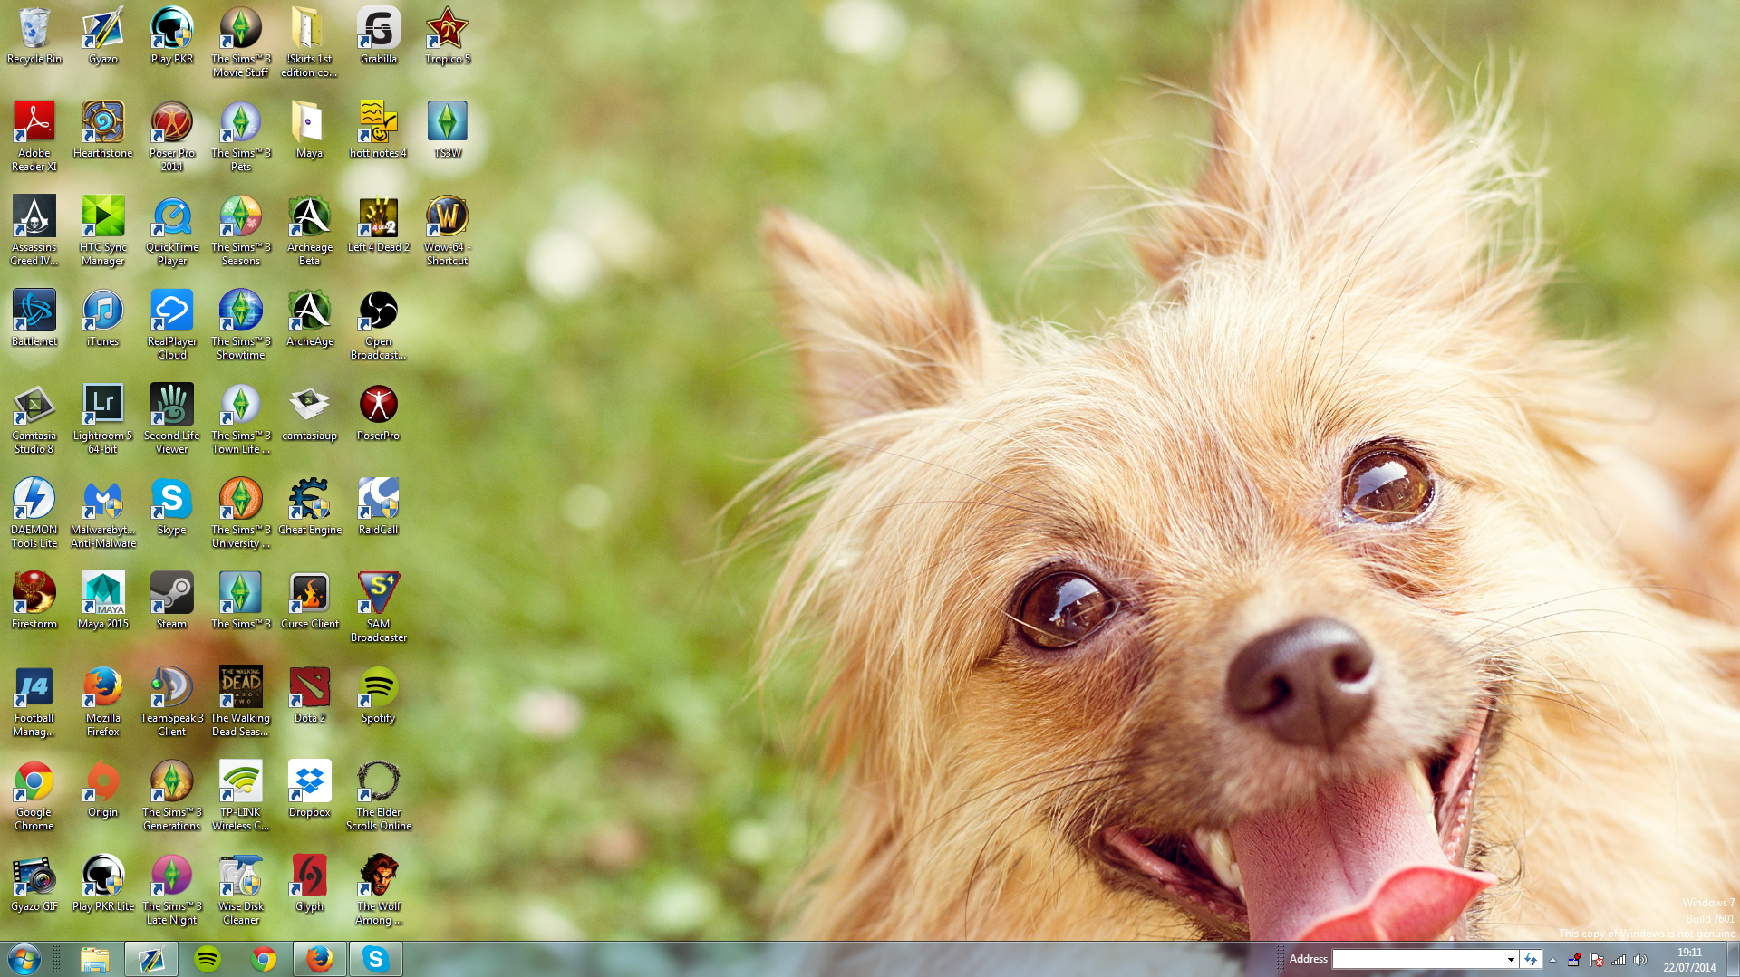Focus the taskbar Address input field
Viewport: 1740px width, 977px height.
[1418, 959]
